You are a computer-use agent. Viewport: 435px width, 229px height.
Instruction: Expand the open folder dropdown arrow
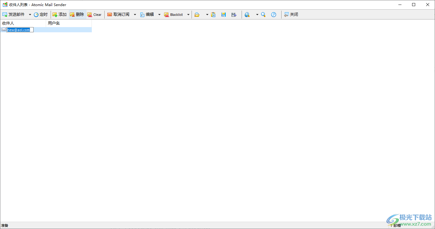[x=207, y=15]
